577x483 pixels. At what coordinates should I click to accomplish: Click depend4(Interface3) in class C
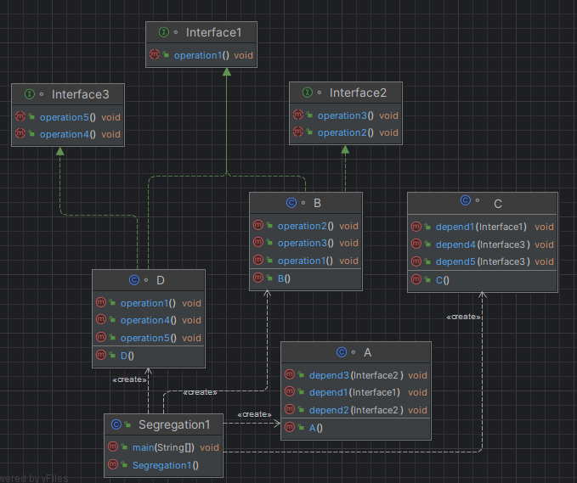(x=483, y=244)
